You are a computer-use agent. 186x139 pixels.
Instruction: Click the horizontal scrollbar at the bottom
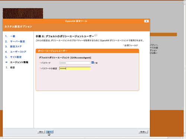pyautogui.click(x=85, y=138)
